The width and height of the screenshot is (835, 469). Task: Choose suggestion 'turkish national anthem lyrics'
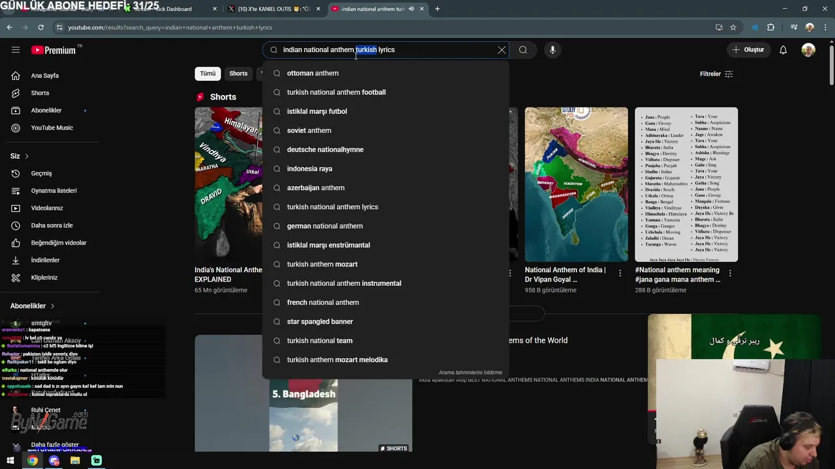[x=386, y=207]
